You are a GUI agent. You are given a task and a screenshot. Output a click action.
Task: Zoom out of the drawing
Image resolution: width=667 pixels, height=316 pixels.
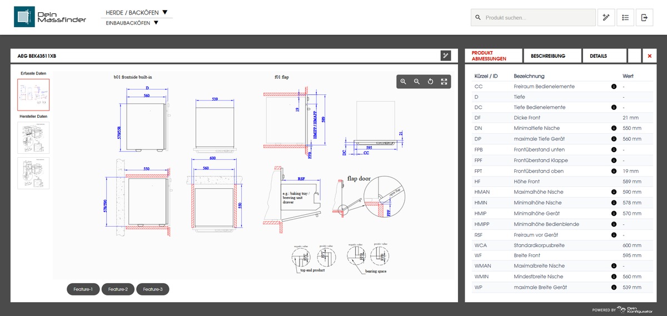point(417,82)
